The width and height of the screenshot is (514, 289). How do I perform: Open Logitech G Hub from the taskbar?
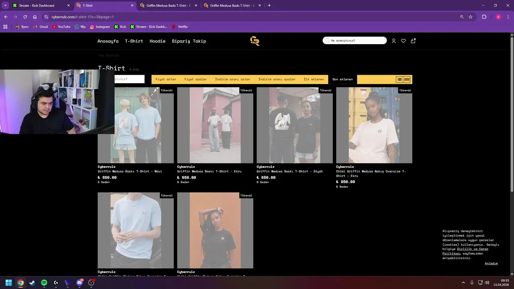(56, 283)
